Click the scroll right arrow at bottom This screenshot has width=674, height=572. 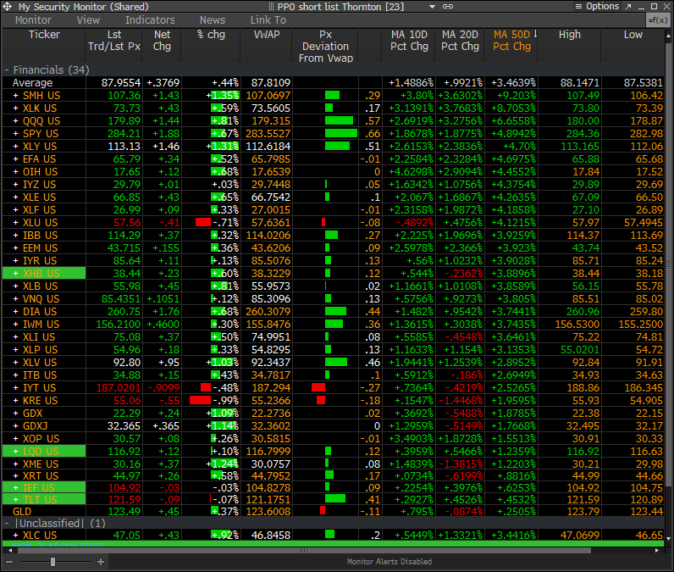(657, 550)
